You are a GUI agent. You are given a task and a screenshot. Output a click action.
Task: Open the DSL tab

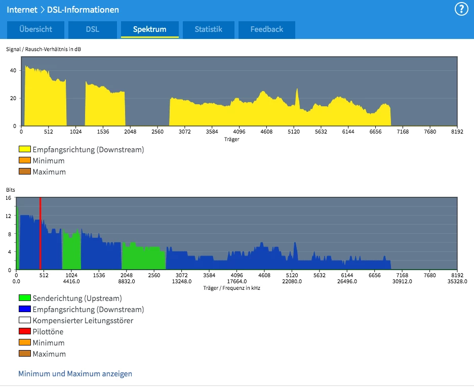click(93, 29)
